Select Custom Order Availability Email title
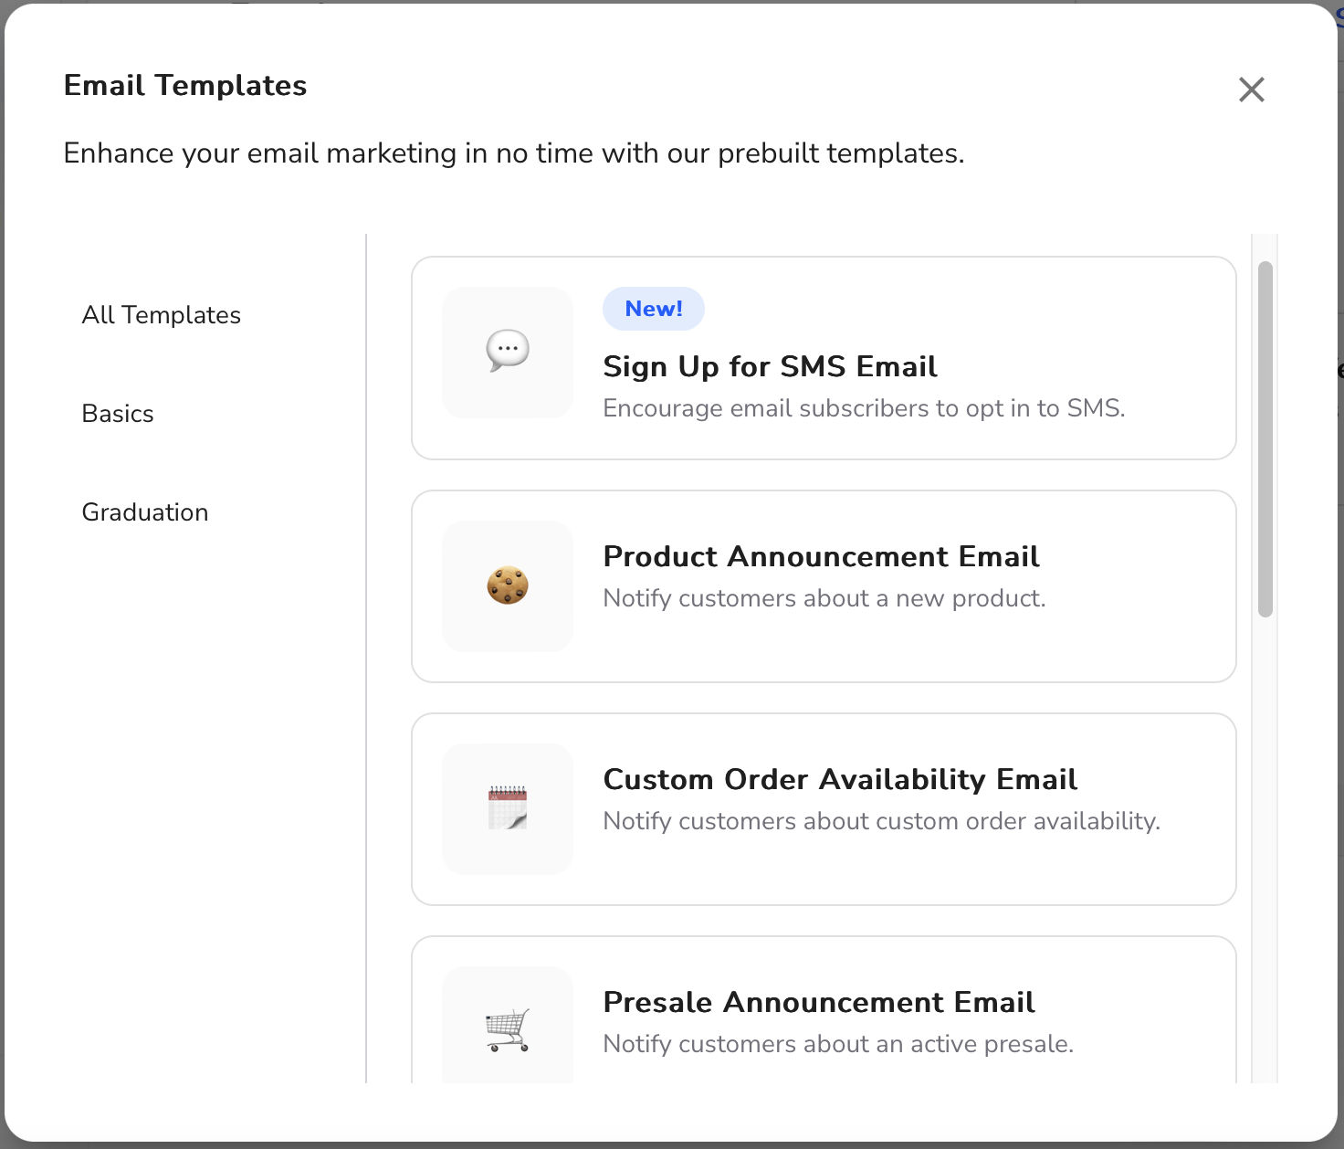Screen dimensions: 1344x1149 (840, 779)
